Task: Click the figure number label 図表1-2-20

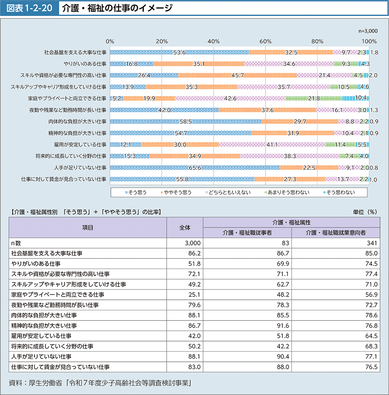Action: (29, 8)
